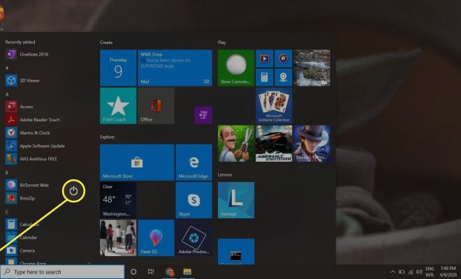The width and height of the screenshot is (461, 279).
Task: Open the small purple OneNote tile
Action: point(203,115)
